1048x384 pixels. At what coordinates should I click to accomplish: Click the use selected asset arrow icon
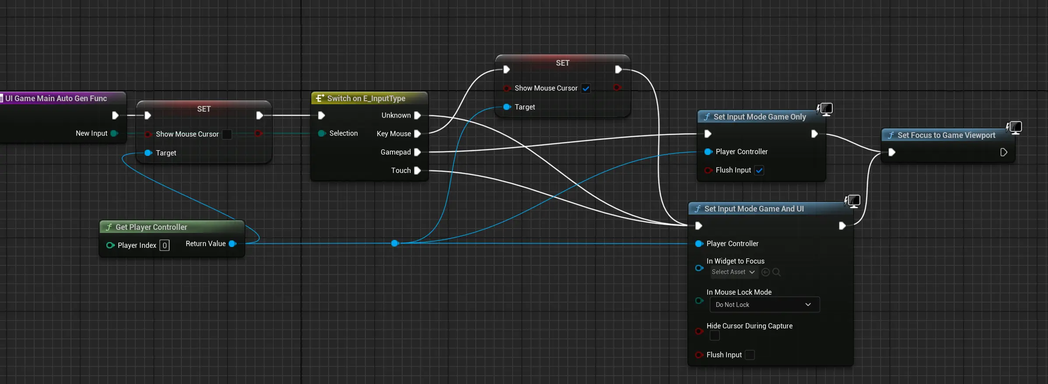[x=765, y=272]
